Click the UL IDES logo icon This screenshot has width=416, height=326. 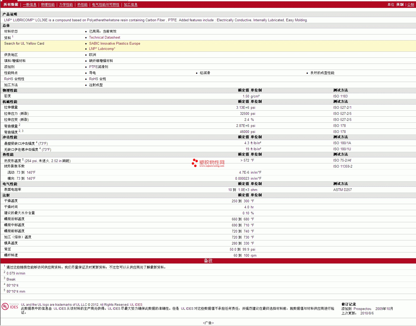(10, 306)
